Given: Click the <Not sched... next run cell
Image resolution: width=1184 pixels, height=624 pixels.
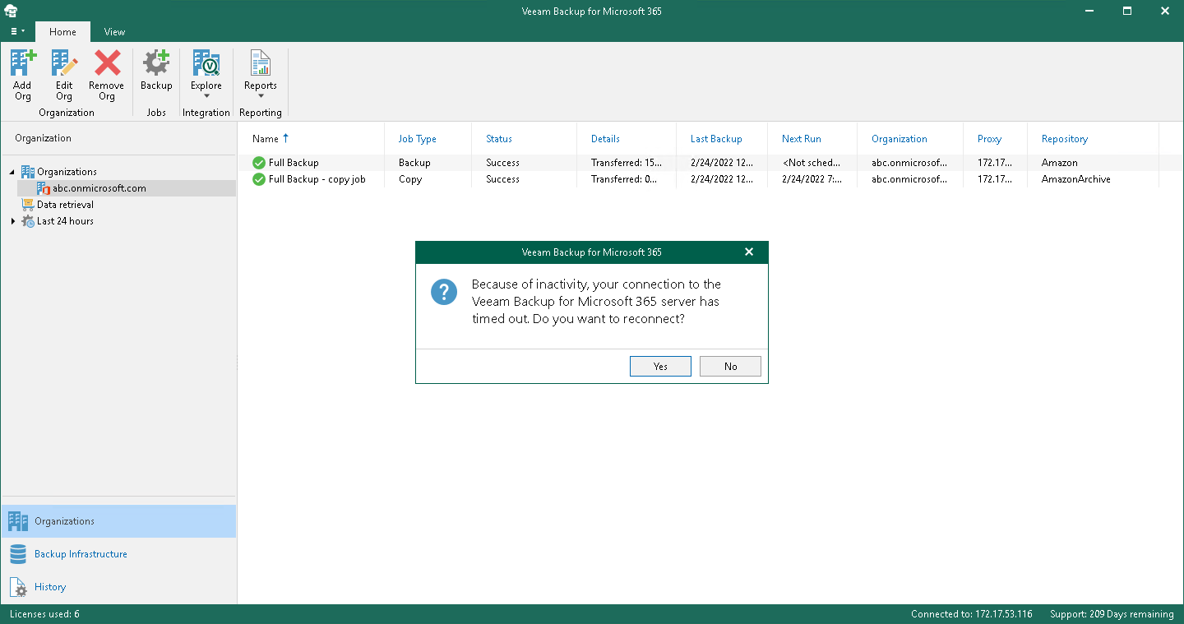Looking at the screenshot, I should [812, 163].
